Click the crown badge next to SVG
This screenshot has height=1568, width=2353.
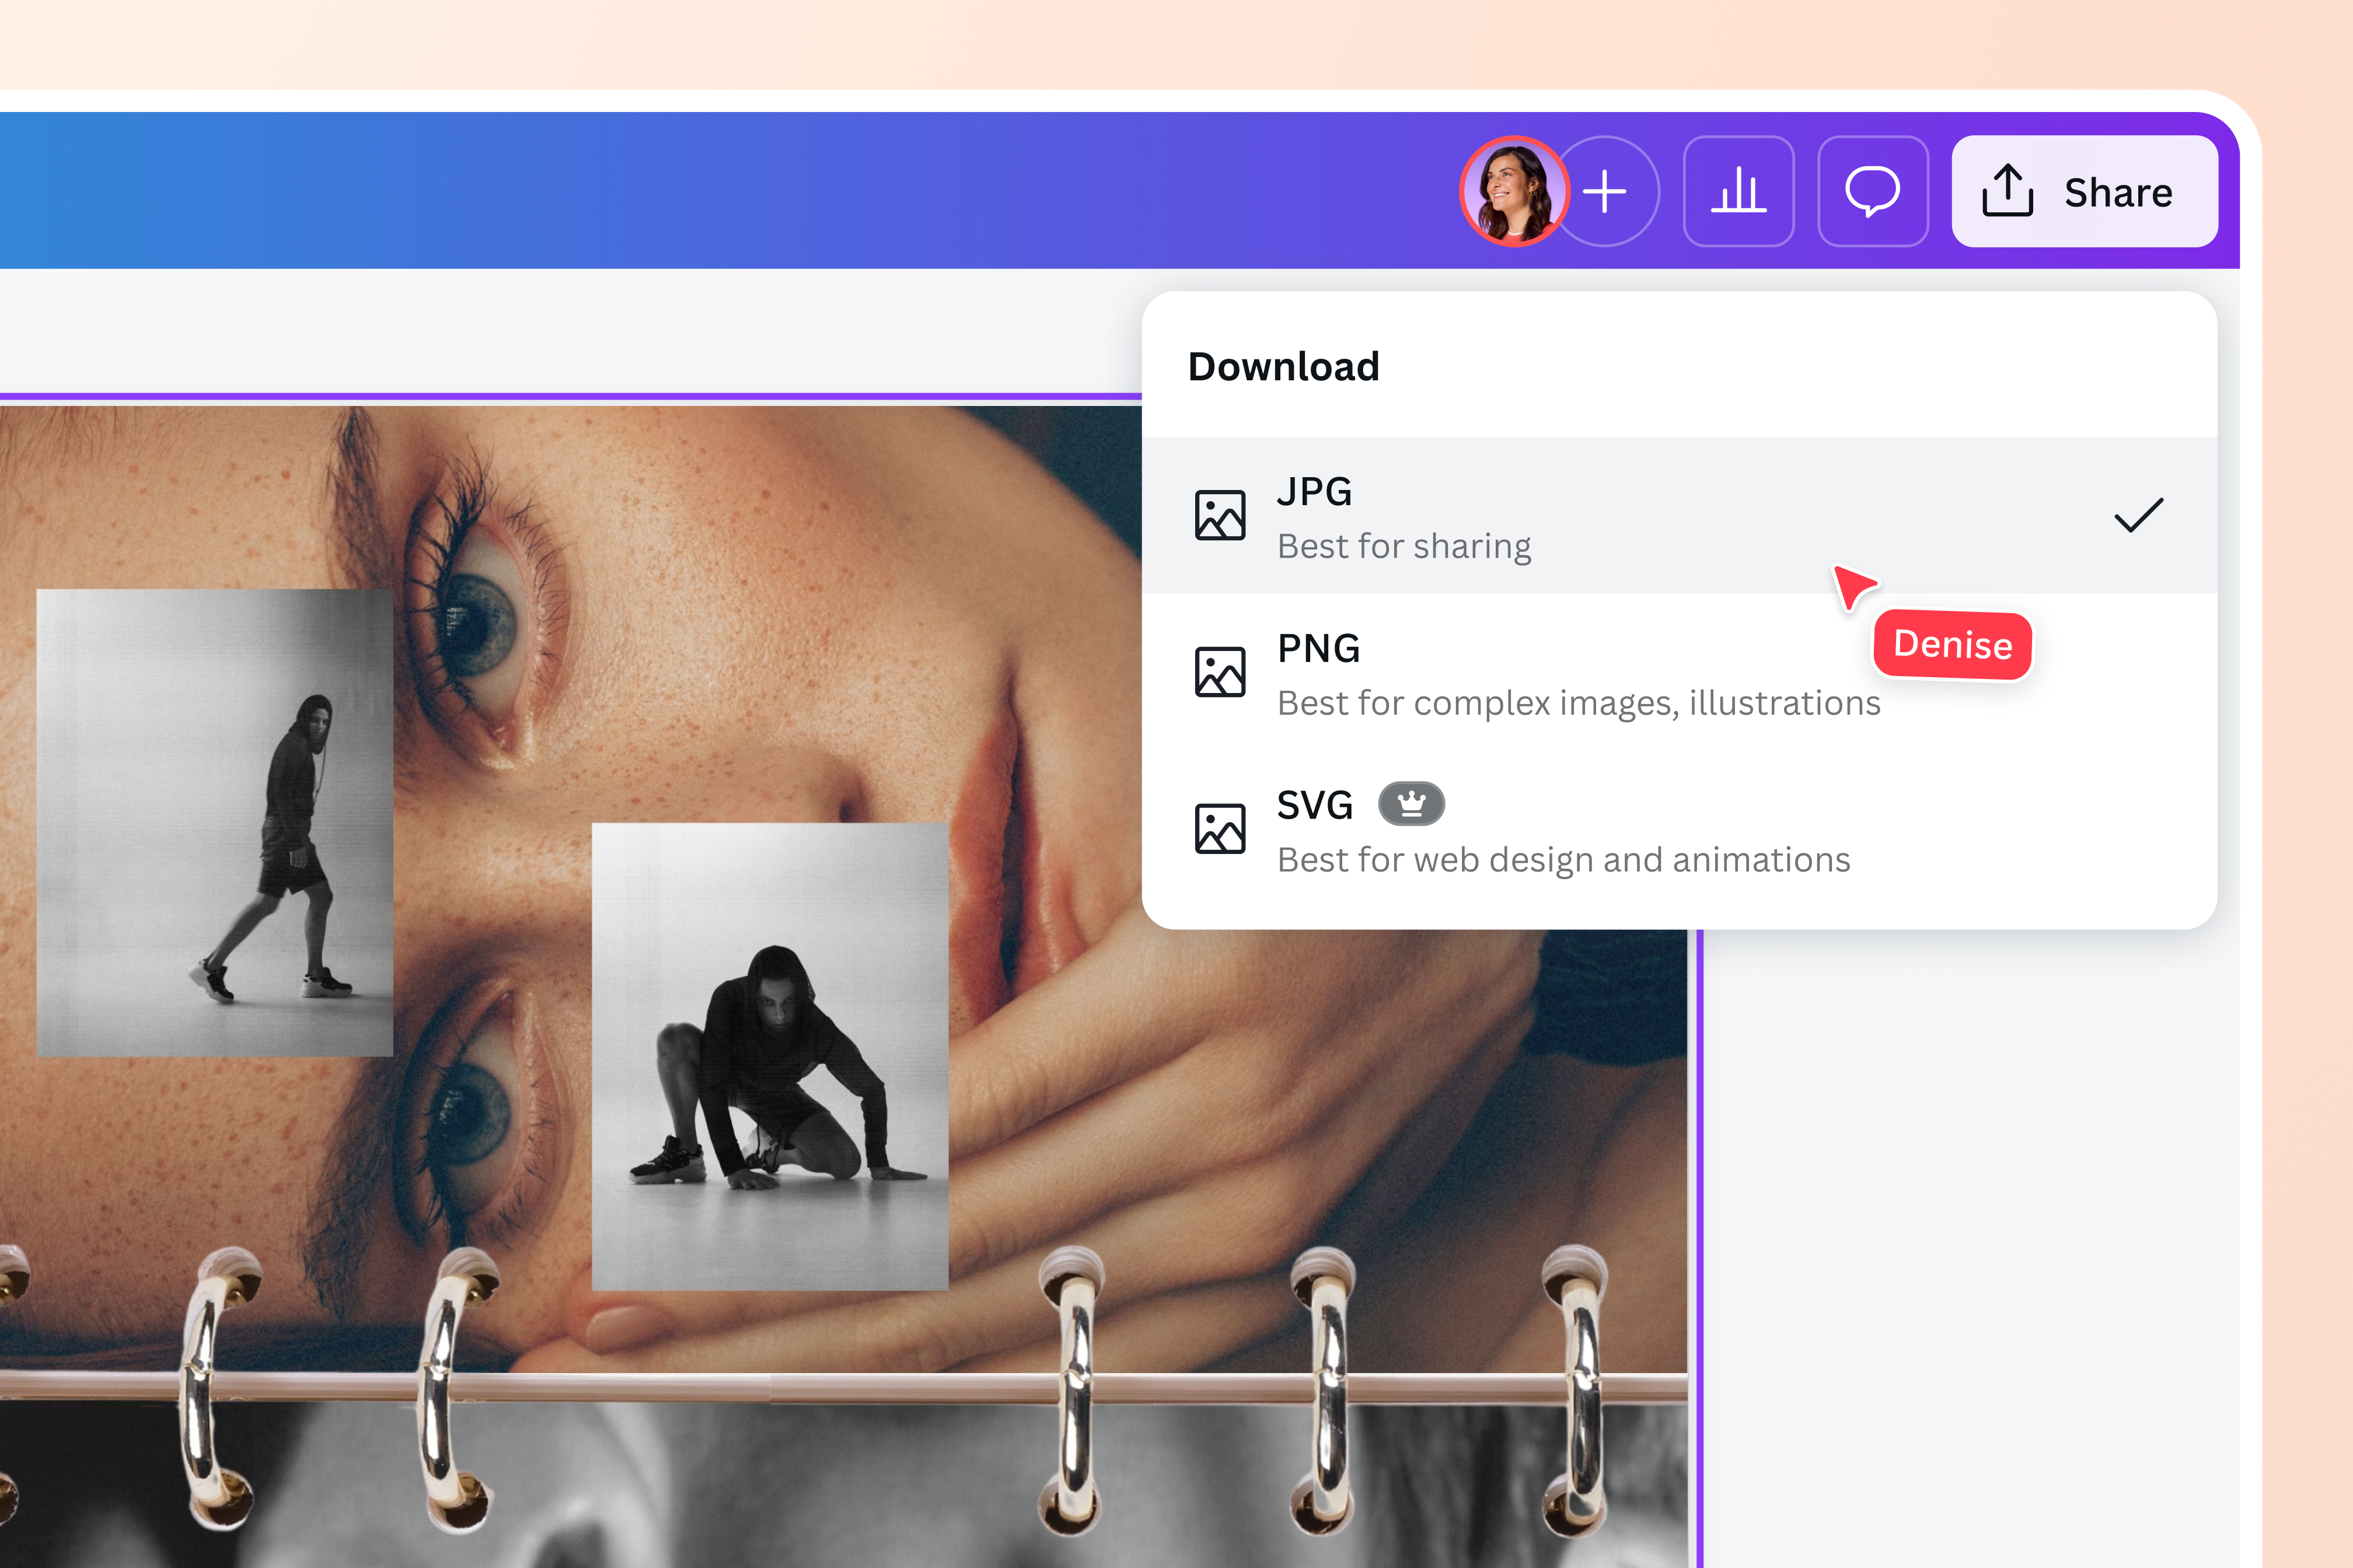coord(1412,803)
